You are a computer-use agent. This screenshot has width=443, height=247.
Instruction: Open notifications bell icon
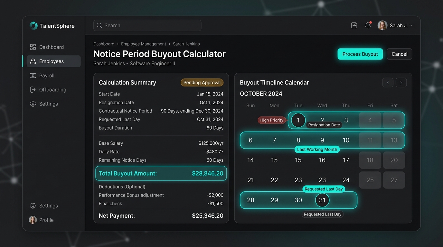coord(368,25)
